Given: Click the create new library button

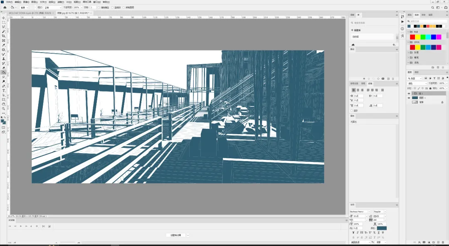Looking at the screenshot, I should (x=356, y=30).
